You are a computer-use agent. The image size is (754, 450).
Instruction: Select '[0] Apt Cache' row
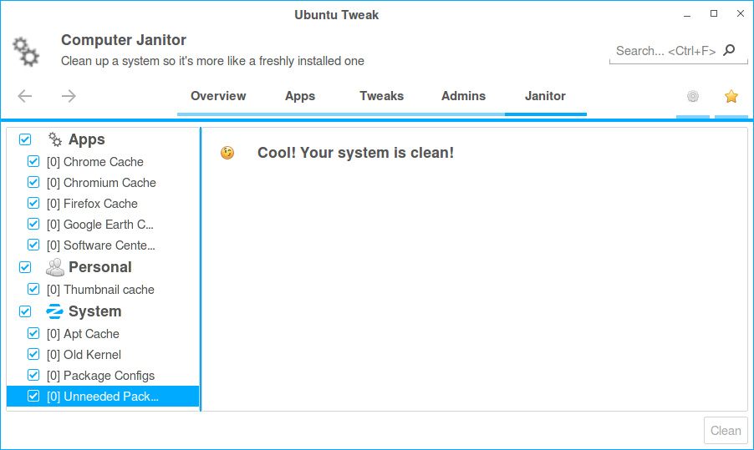click(x=103, y=334)
